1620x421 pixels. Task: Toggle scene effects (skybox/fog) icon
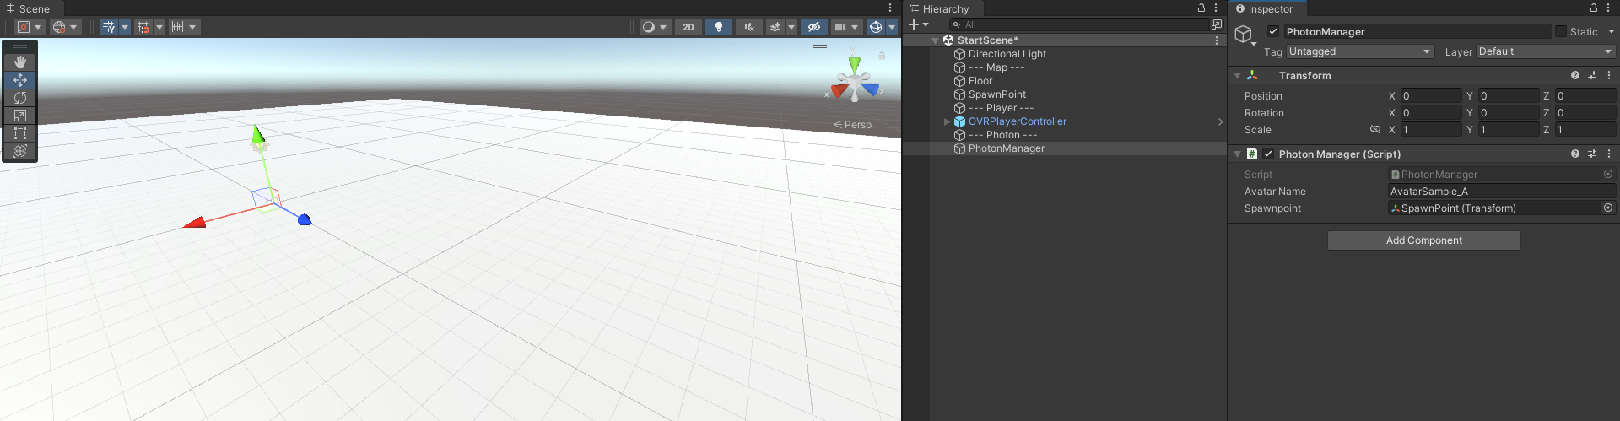click(775, 27)
